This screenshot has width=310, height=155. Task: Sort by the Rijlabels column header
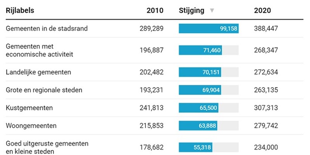[x=20, y=10]
